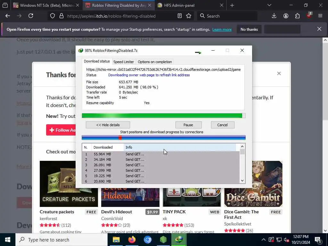The image size is (328, 246).
Task: Close the Thanks for downloading popup
Action: (279, 73)
